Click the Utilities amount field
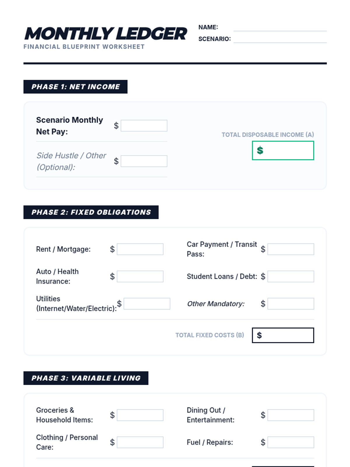The image size is (350, 467). tap(147, 304)
